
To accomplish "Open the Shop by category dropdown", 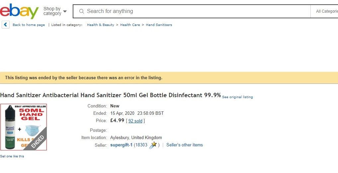I will [55, 11].
